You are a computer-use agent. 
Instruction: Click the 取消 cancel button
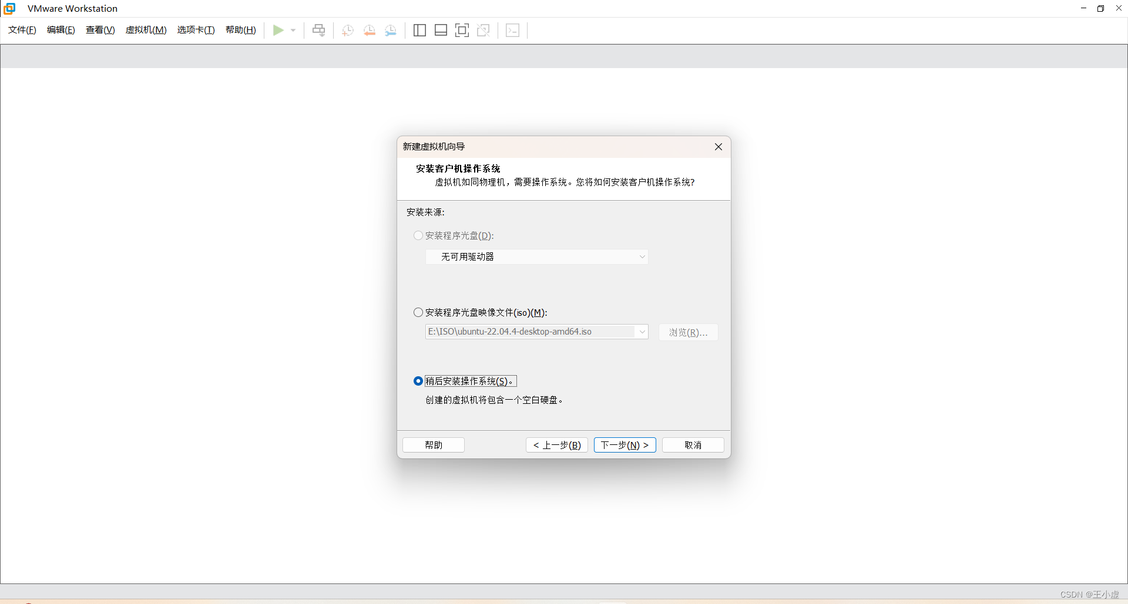click(x=693, y=445)
